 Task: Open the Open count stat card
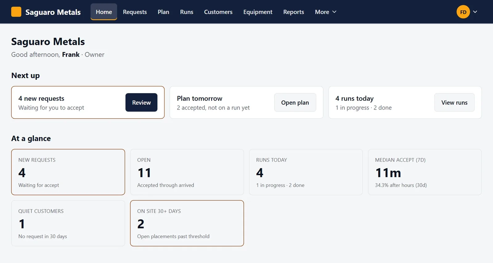(187, 172)
